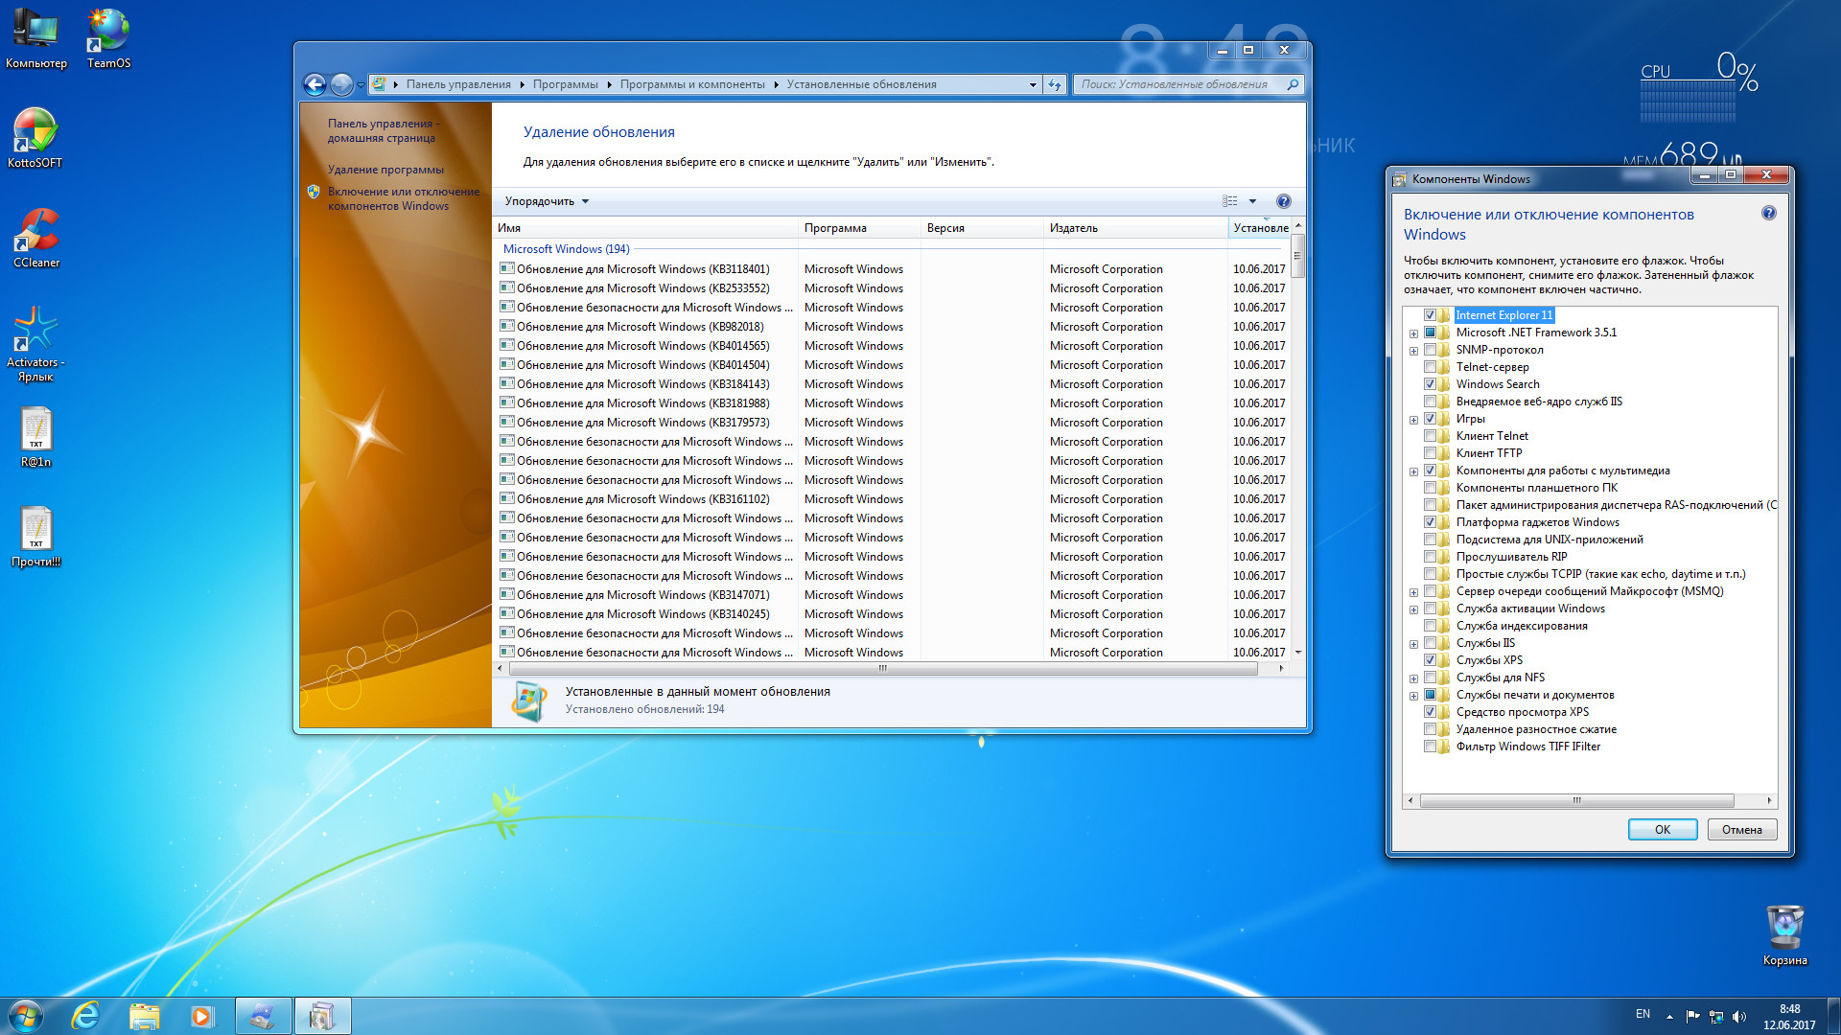Enable Клиент TFTP checkbox
1841x1035 pixels.
1430,453
